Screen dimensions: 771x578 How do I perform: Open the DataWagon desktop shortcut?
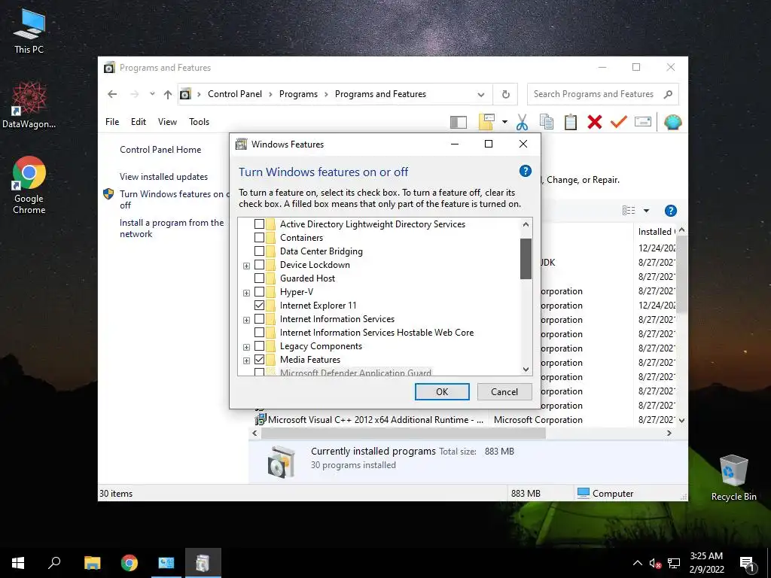coord(29,105)
